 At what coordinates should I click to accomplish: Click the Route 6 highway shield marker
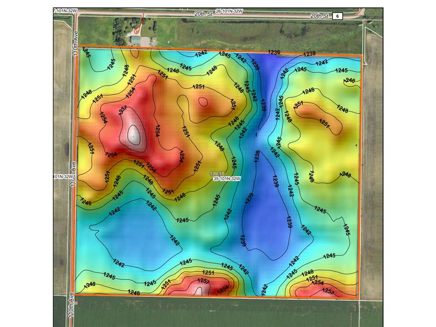338,16
